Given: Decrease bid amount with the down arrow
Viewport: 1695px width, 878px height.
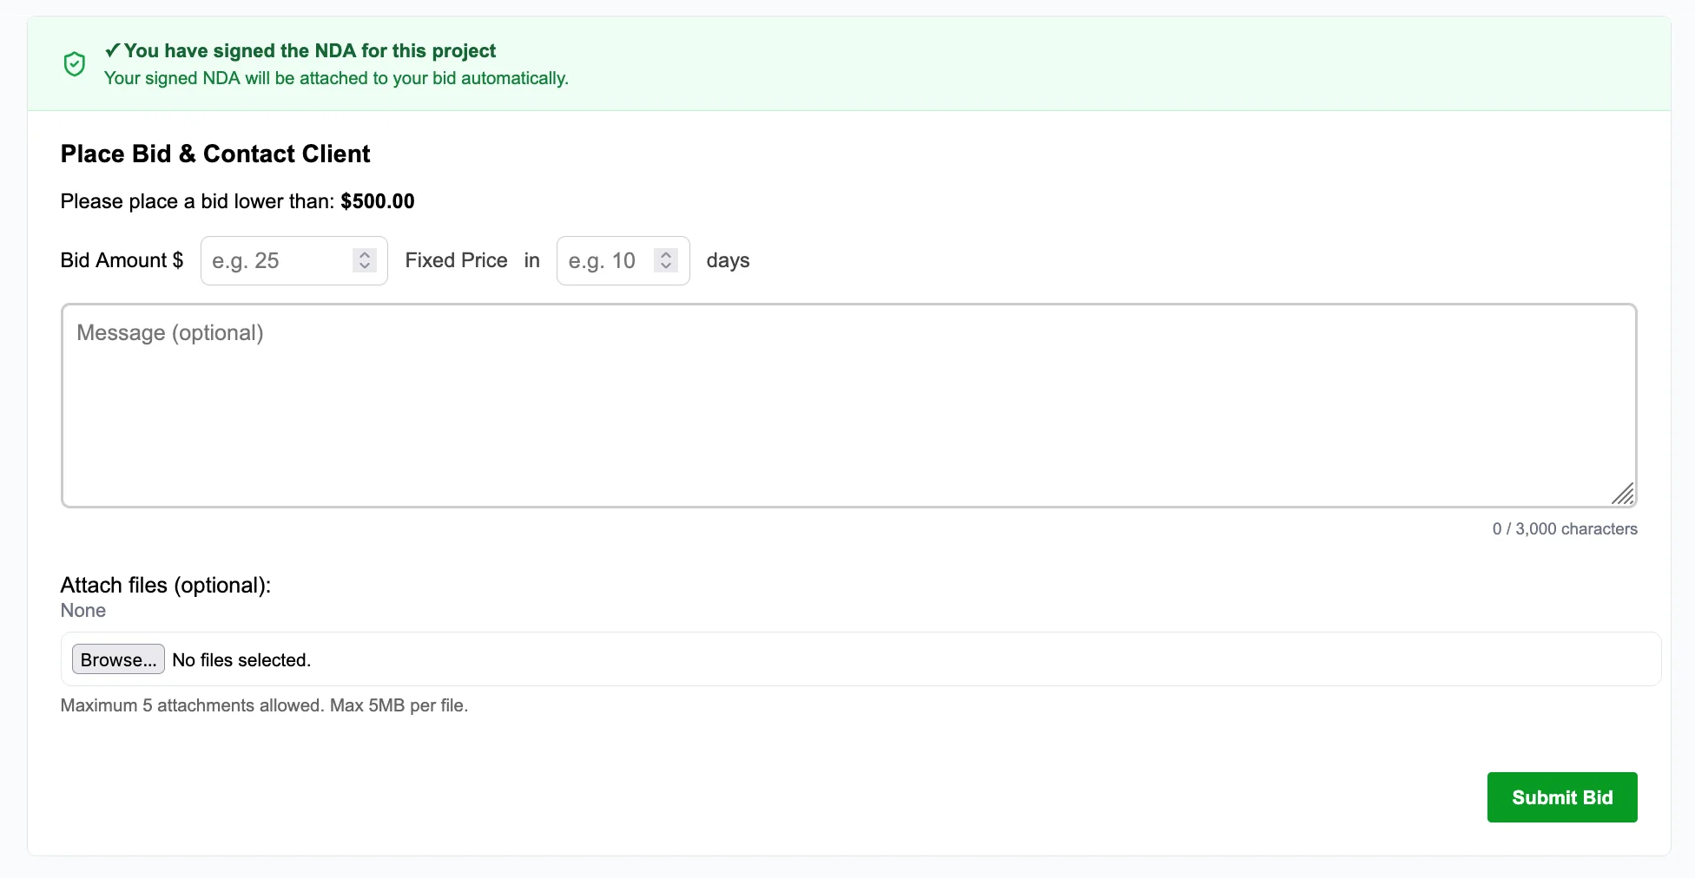Looking at the screenshot, I should click(x=365, y=265).
